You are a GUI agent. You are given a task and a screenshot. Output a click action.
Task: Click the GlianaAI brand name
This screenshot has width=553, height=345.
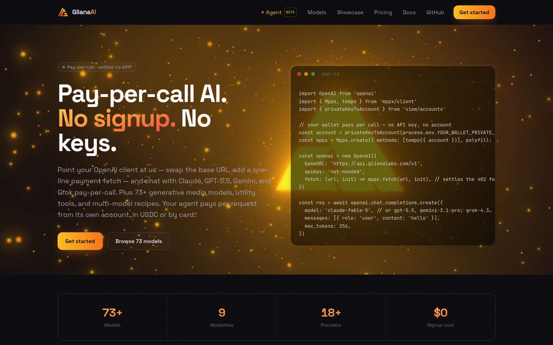[84, 12]
